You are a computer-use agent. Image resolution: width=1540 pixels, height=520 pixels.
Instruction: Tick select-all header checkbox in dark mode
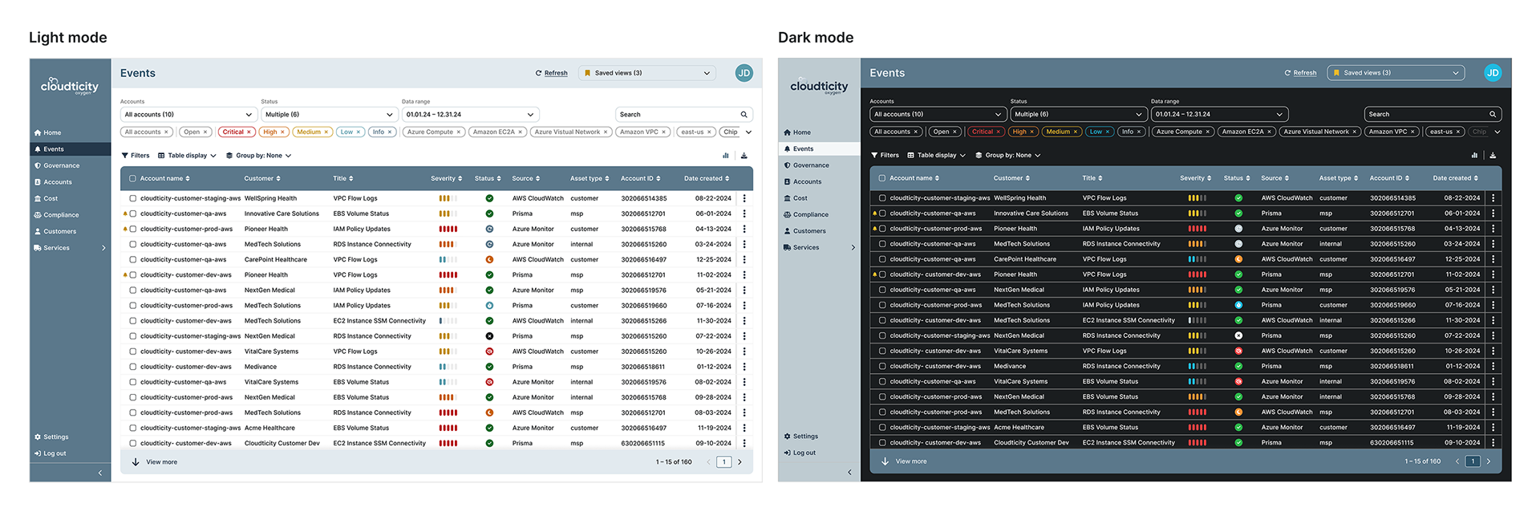(882, 178)
